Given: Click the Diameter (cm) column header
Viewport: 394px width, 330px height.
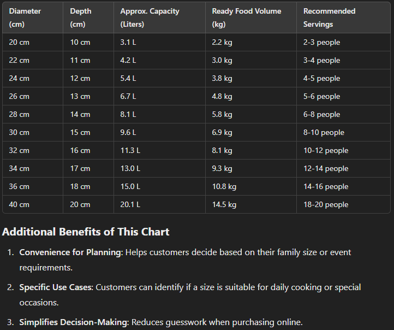Looking at the screenshot, I should point(33,17).
